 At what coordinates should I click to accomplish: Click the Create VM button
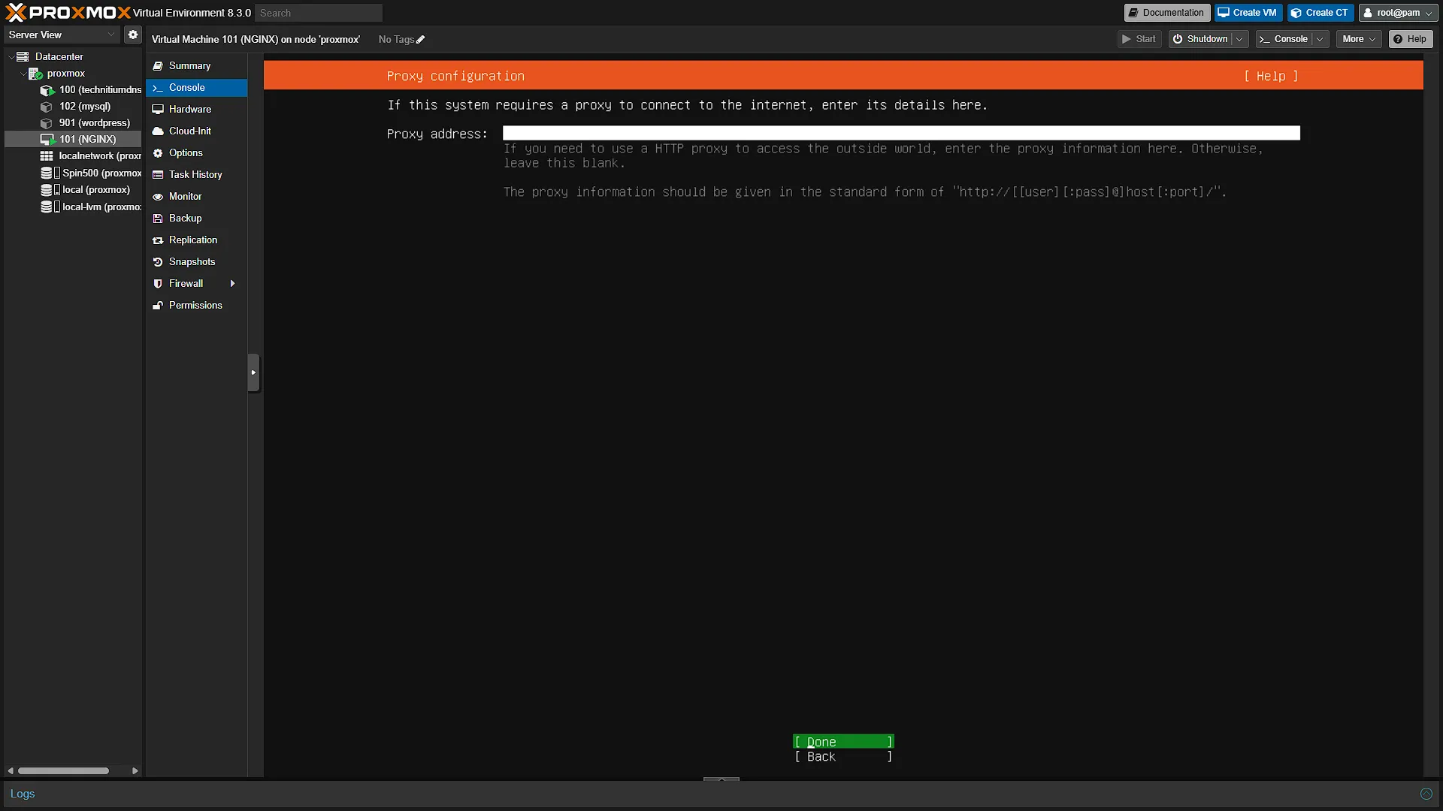coord(1248,13)
